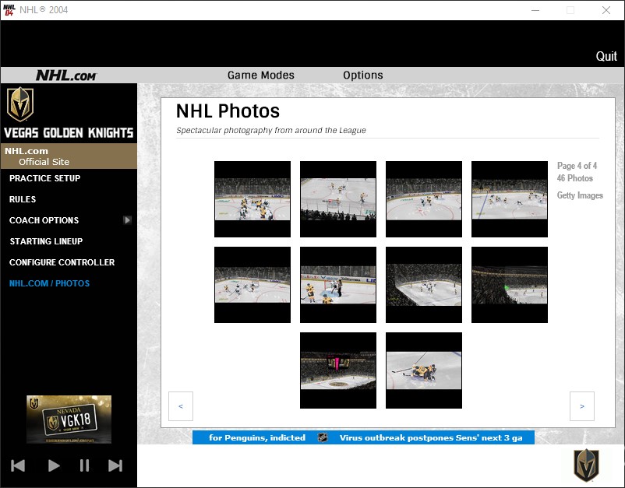Click the NHL 04 icon in title bar
The width and height of the screenshot is (625, 488).
(x=9, y=10)
